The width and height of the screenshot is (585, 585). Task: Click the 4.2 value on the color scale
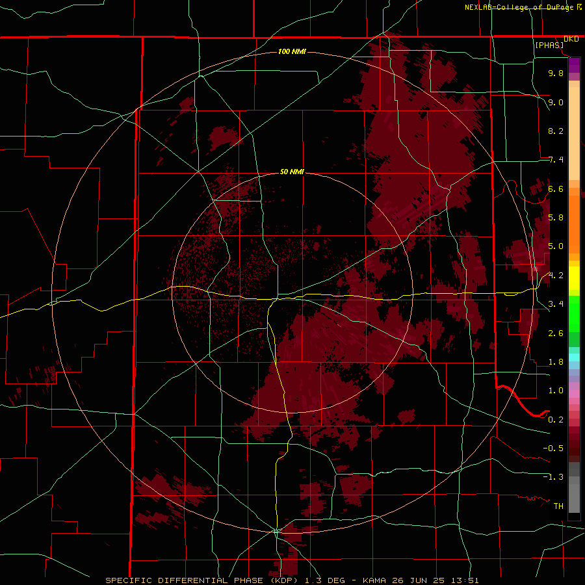(x=556, y=276)
